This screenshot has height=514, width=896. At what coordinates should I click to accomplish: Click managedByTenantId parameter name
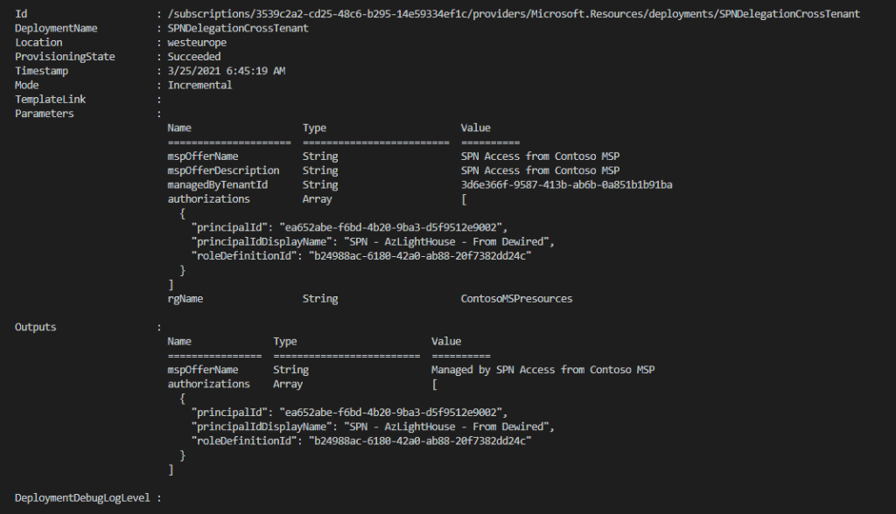tap(218, 184)
